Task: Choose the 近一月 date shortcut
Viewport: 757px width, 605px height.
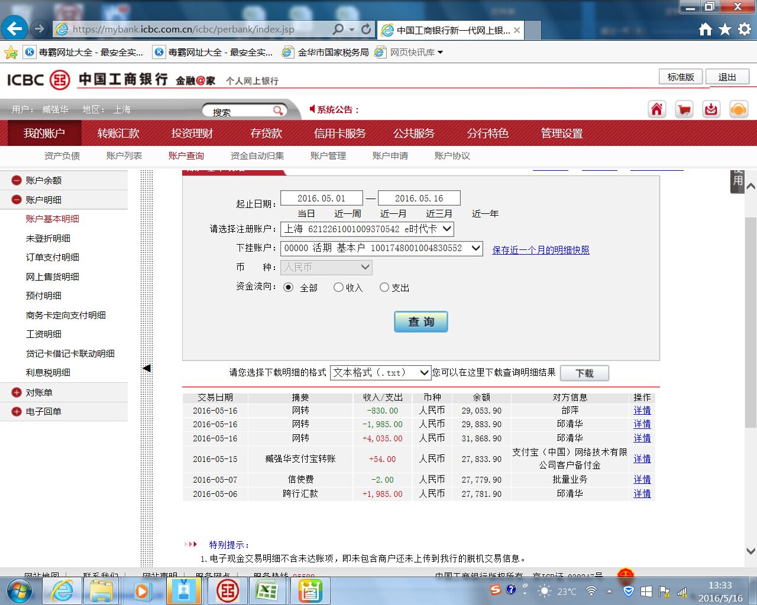Action: click(x=393, y=214)
